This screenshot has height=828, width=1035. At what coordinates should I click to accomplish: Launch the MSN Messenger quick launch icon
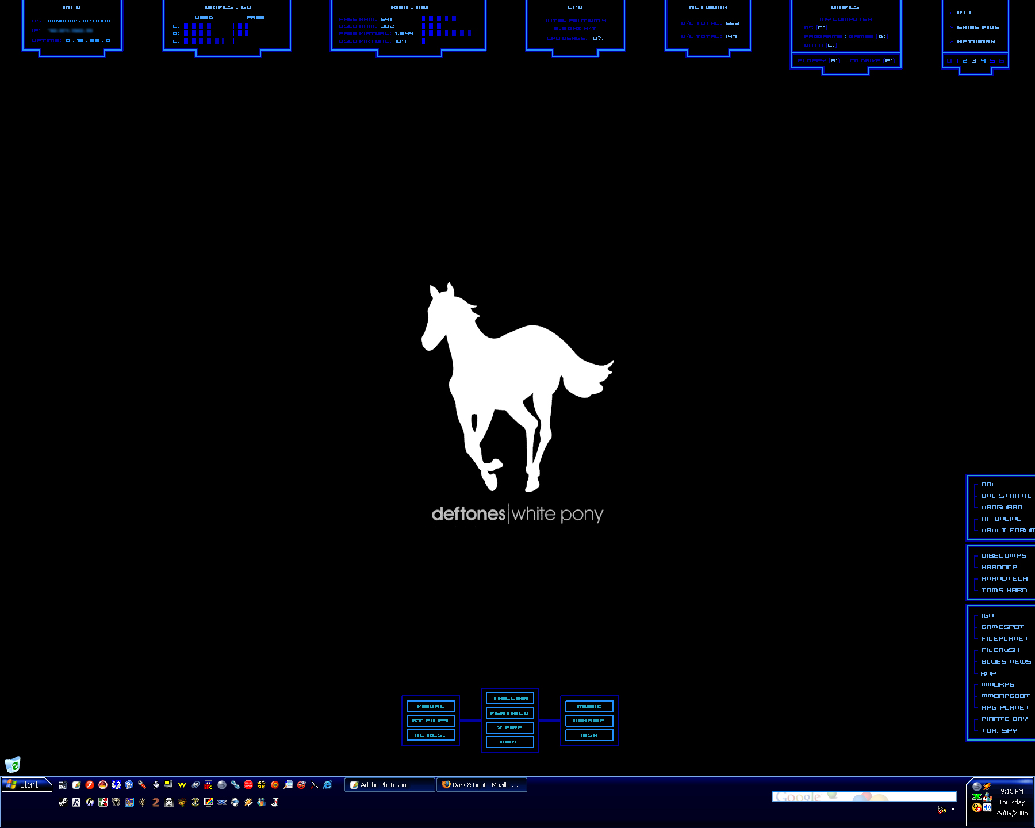pyautogui.click(x=262, y=802)
